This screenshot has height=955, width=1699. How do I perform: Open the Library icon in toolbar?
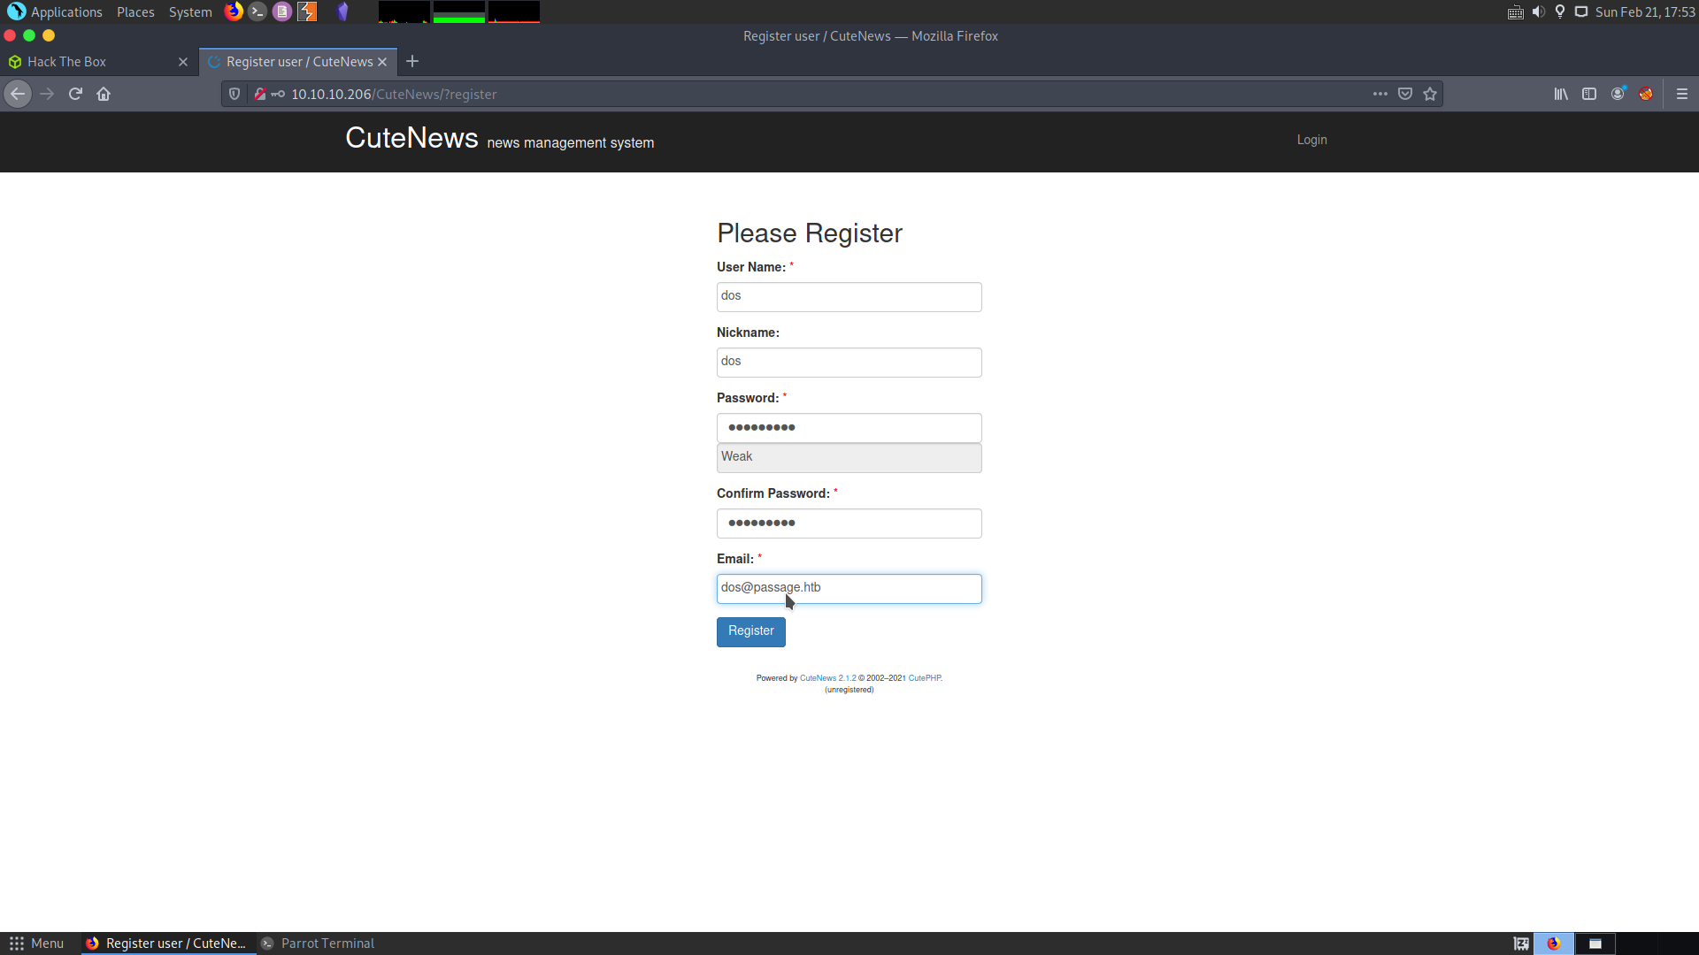[x=1561, y=94]
